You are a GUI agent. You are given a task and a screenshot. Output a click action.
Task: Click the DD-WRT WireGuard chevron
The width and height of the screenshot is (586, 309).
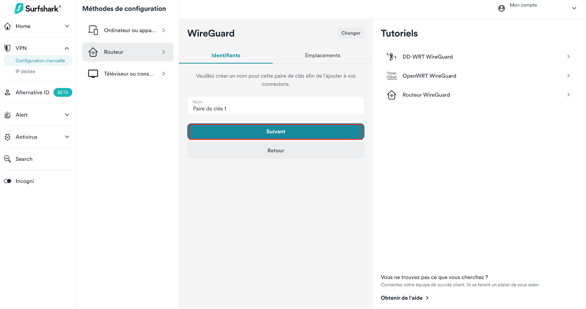point(568,57)
